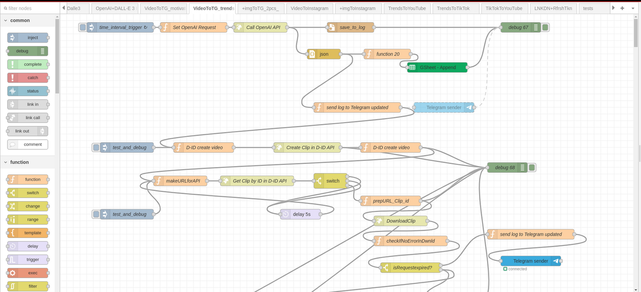The height and width of the screenshot is (292, 641).
Task: Open the VideoToInstagram flow tab
Action: [309, 8]
